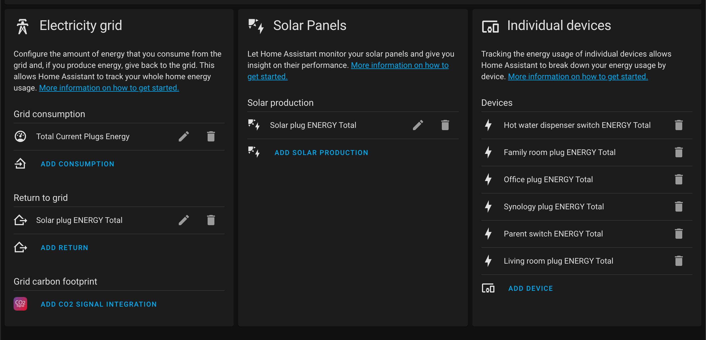The width and height of the screenshot is (706, 340).
Task: Edit Total Current Plugs Energy consumption
Action: point(184,137)
